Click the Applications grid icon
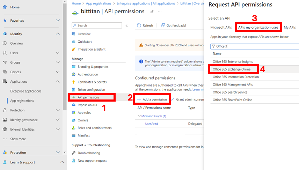Image resolution: width=299 pixels, height=170 pixels. [5, 81]
